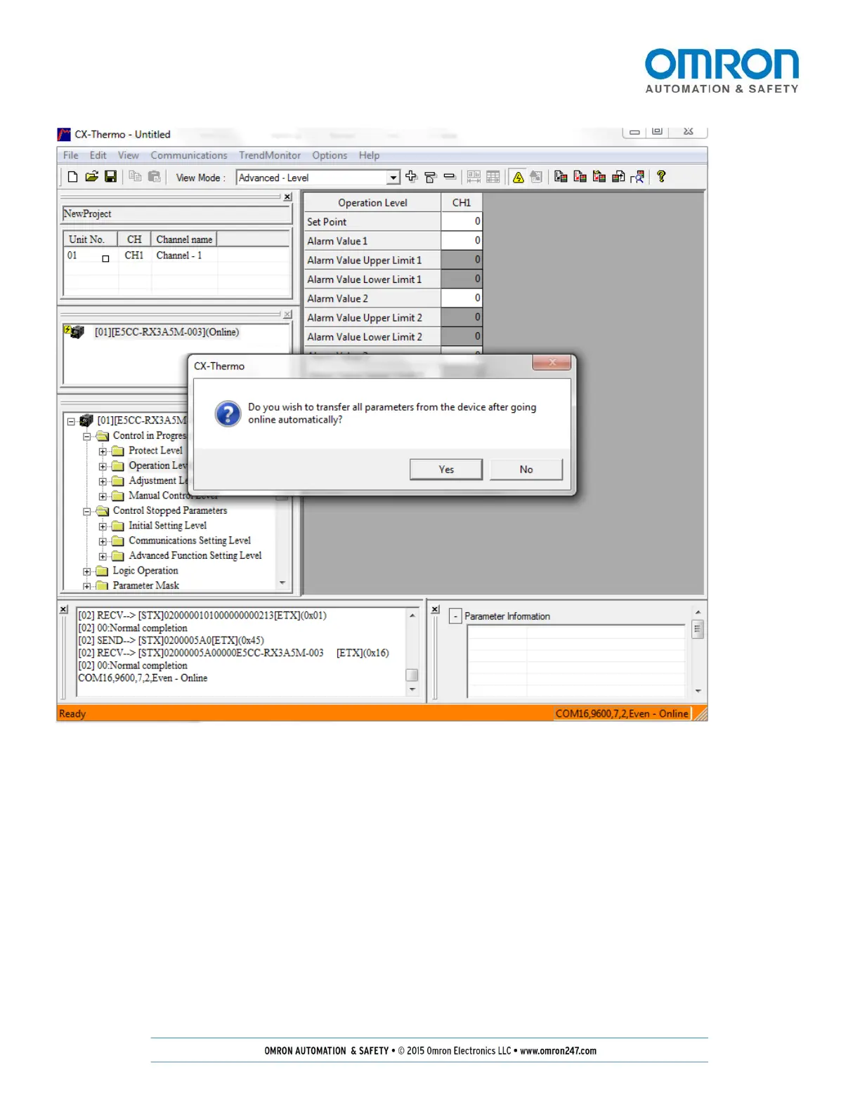Open the Help menu
Viewport: 860px width, 1112px height.
pyautogui.click(x=369, y=155)
